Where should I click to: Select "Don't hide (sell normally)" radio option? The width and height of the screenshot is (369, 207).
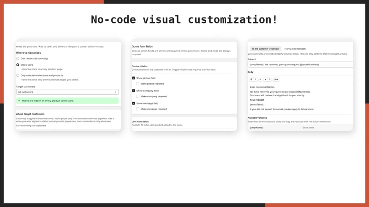tap(18, 58)
